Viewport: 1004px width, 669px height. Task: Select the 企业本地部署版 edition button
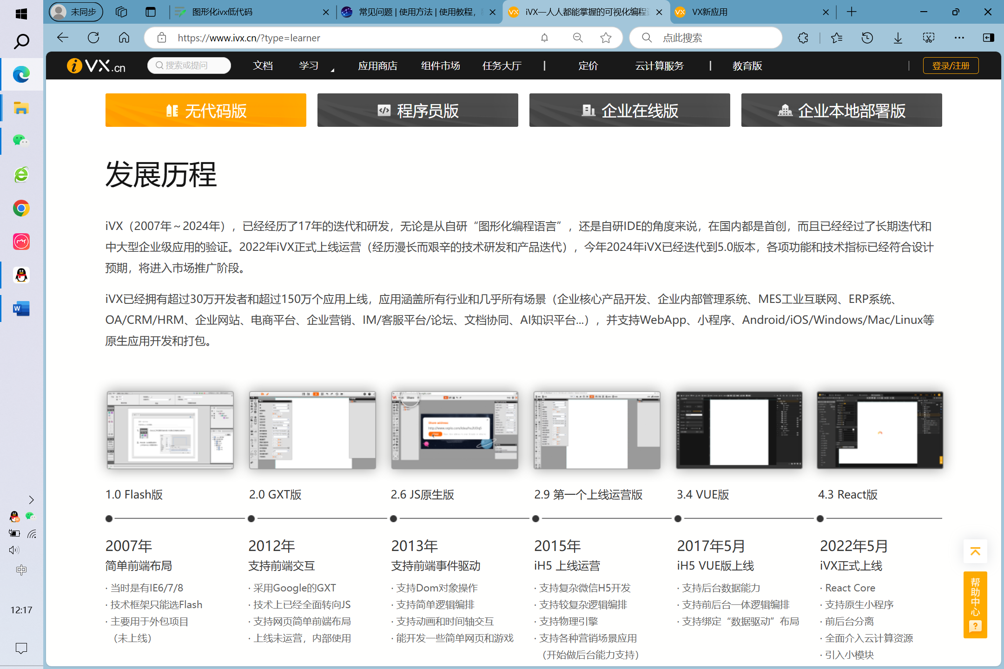tap(841, 110)
